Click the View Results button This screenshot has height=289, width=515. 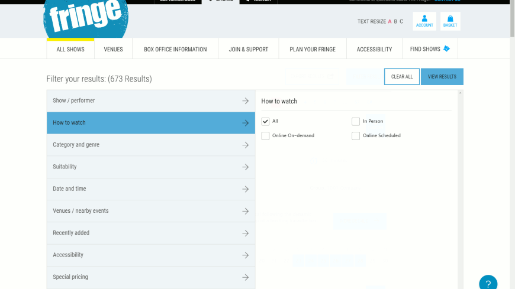point(442,76)
